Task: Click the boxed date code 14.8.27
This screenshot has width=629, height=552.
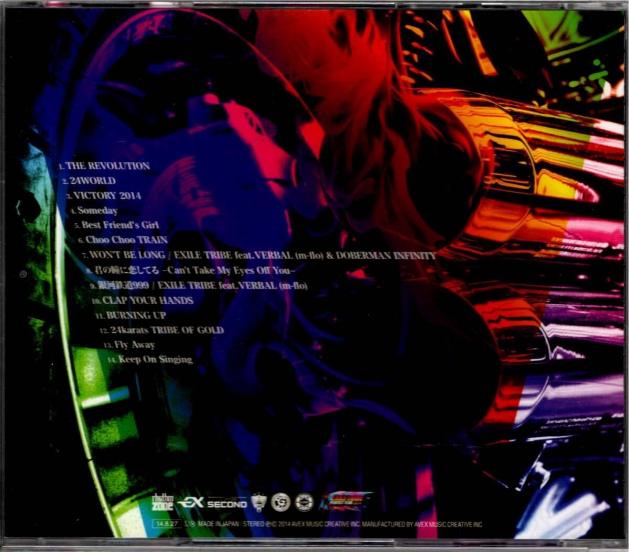Action: coord(166,524)
